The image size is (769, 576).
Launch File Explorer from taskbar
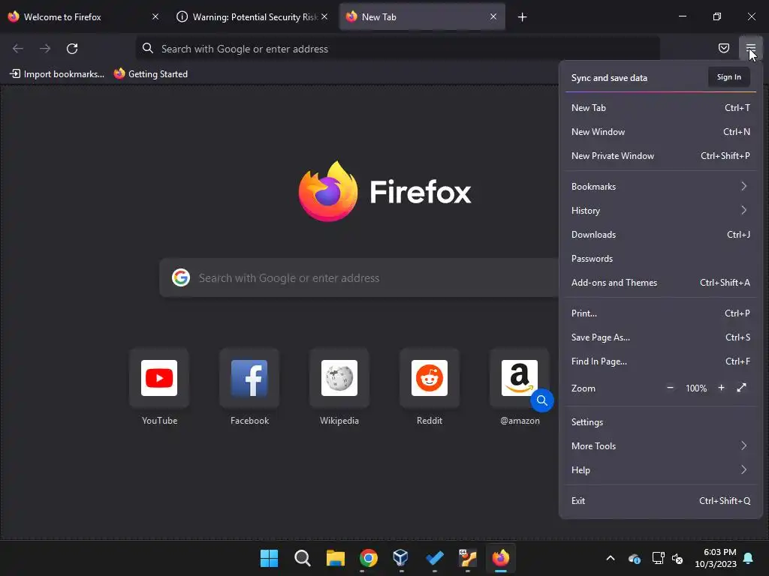point(336,558)
